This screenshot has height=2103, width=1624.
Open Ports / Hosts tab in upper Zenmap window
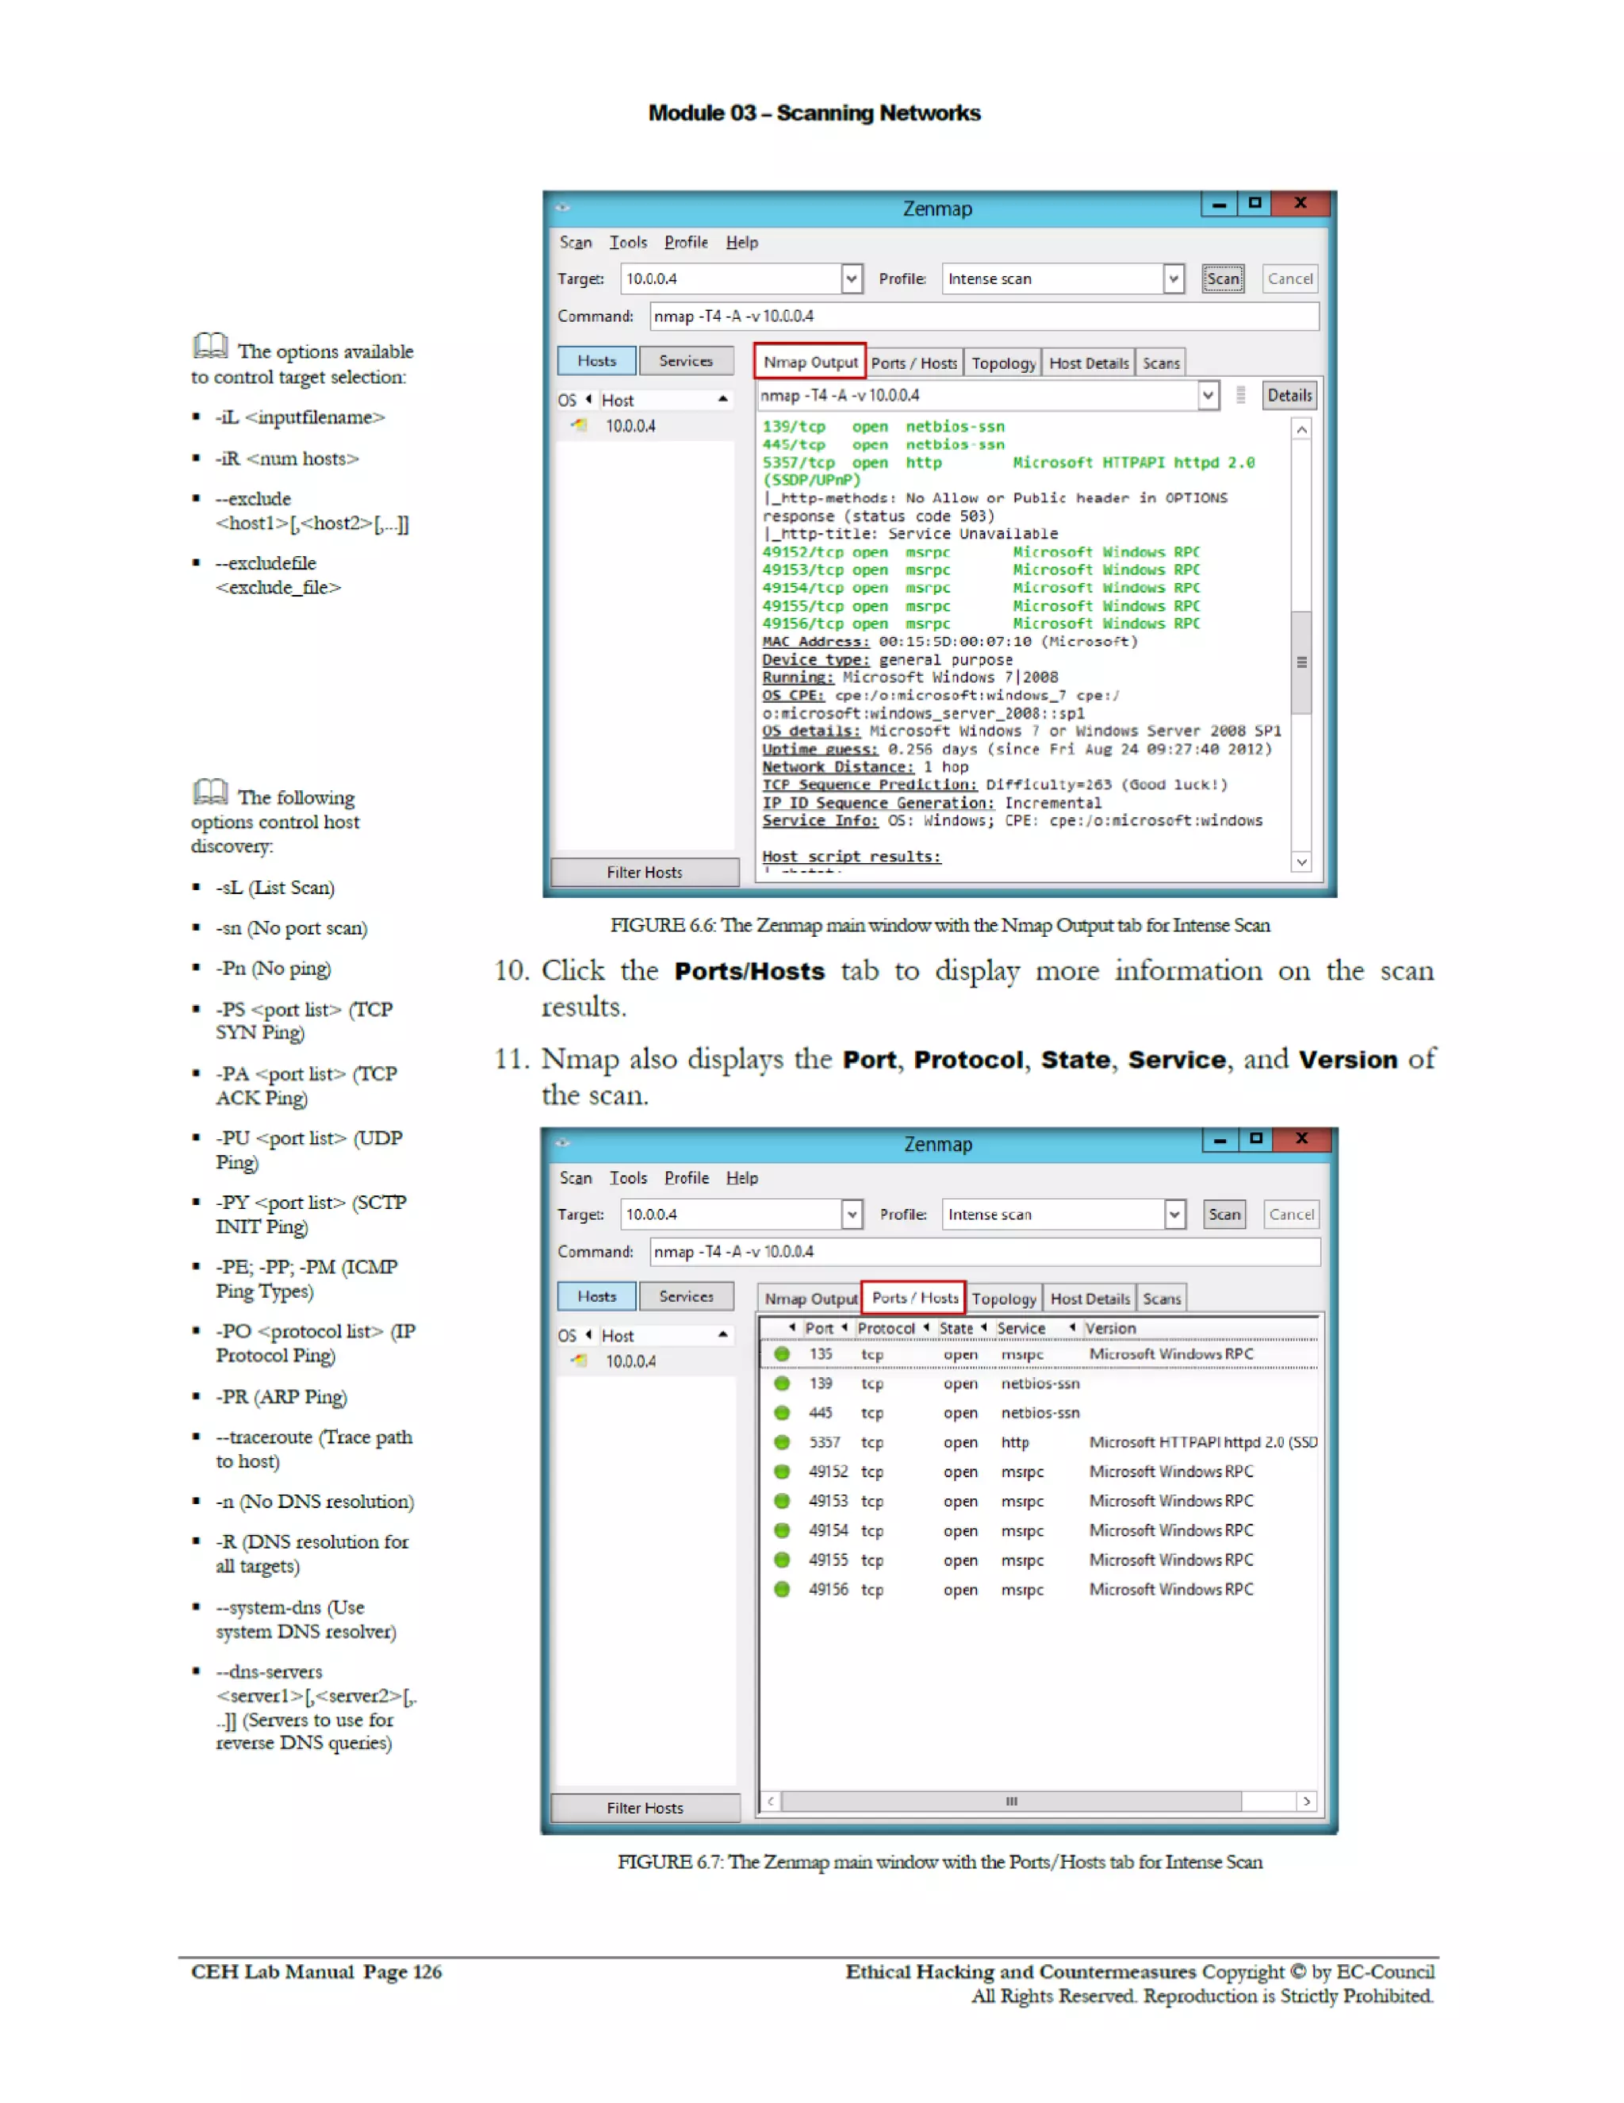pos(913,363)
